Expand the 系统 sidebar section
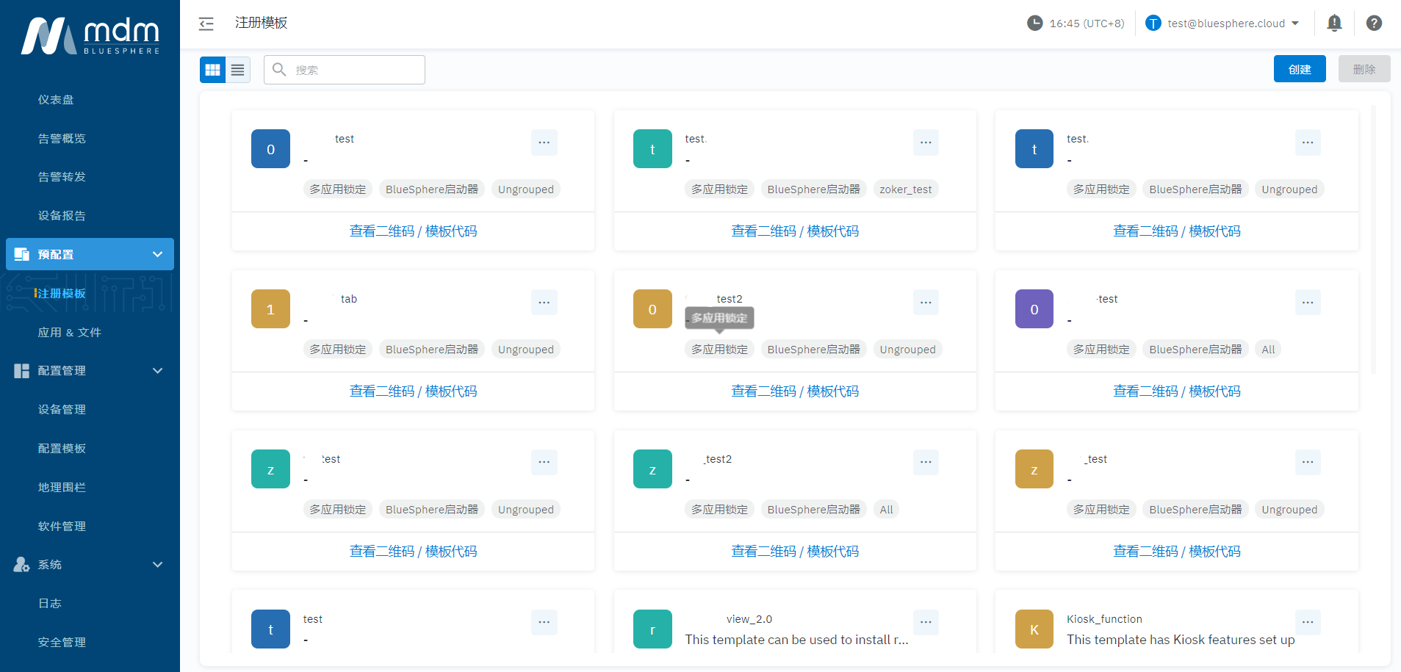The width and height of the screenshot is (1401, 672). [x=157, y=565]
